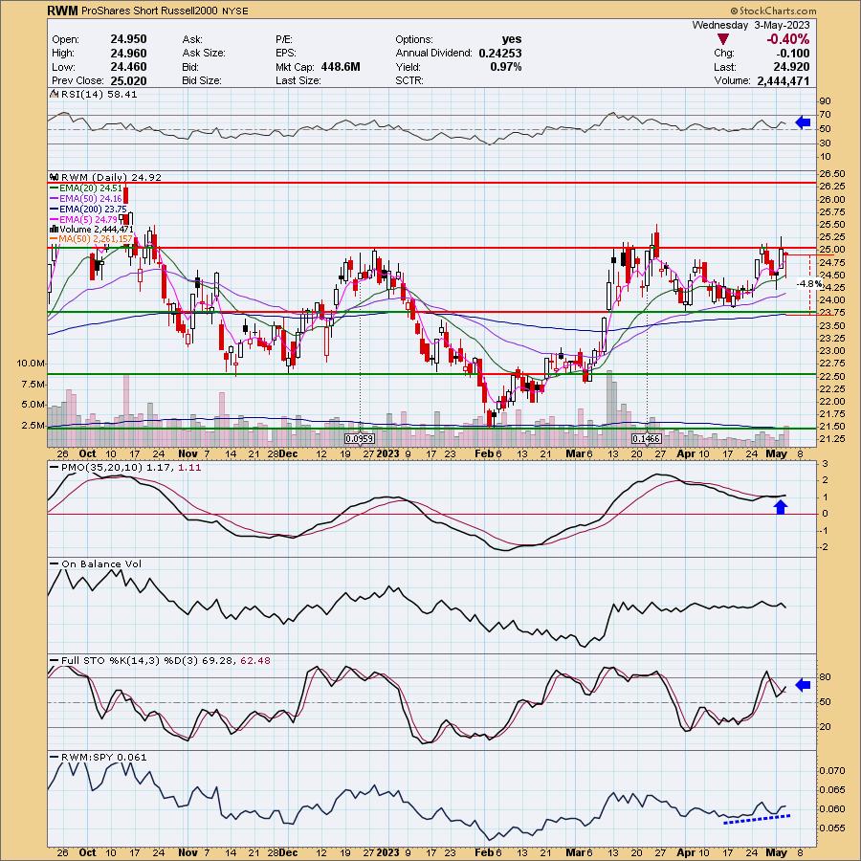Click the Chg value -0.100
Image resolution: width=861 pixels, height=861 pixels.
793,54
